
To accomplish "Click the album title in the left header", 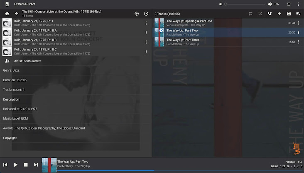I will coord(61,12).
